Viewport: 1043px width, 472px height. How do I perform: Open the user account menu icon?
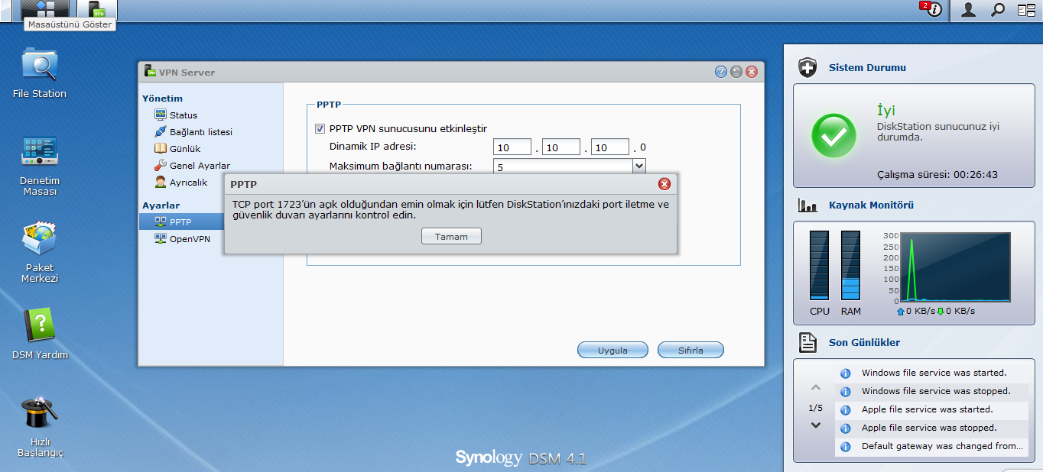[x=968, y=10]
